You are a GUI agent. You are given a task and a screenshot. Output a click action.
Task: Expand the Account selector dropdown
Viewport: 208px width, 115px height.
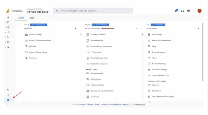49,29
